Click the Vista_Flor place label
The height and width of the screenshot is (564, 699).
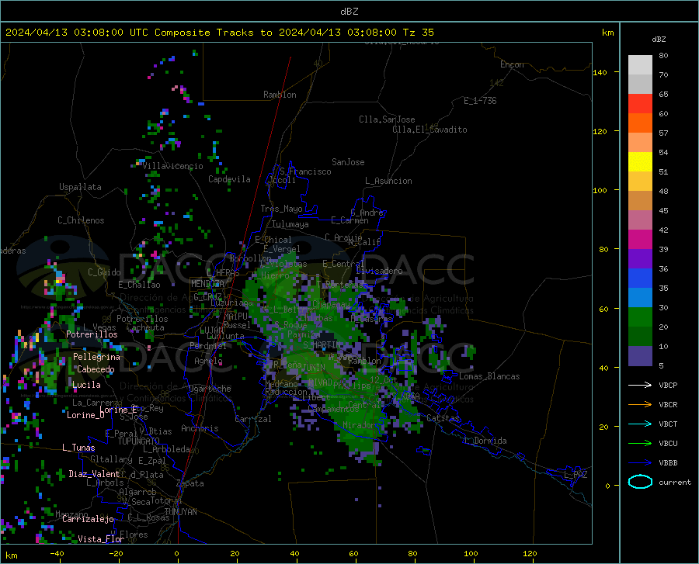[x=101, y=539]
